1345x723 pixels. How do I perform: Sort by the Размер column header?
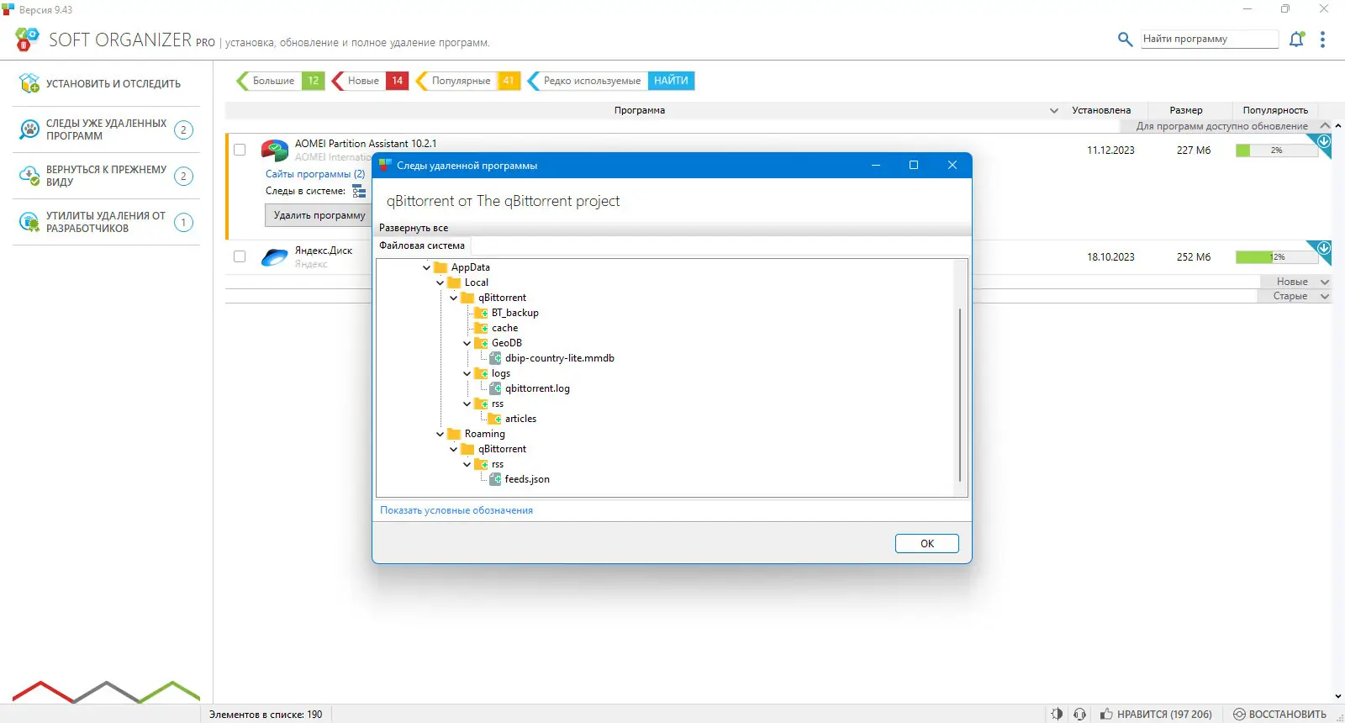[x=1186, y=110]
